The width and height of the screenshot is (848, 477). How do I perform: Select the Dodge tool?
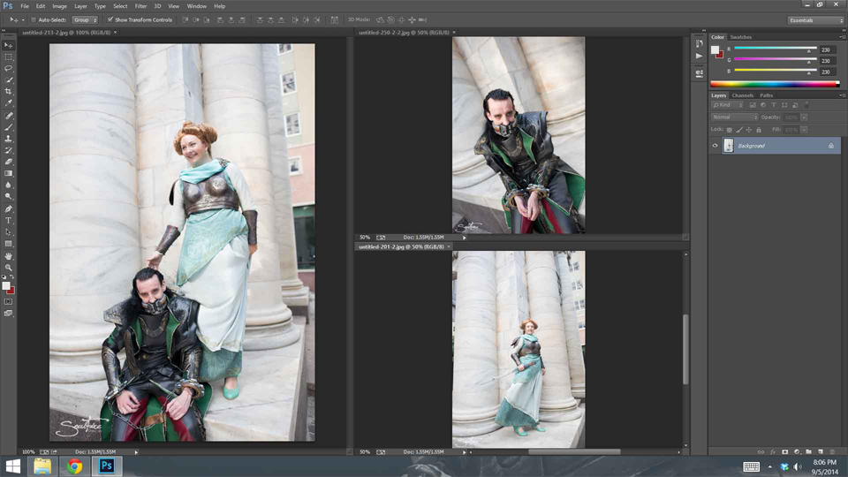pyautogui.click(x=8, y=196)
